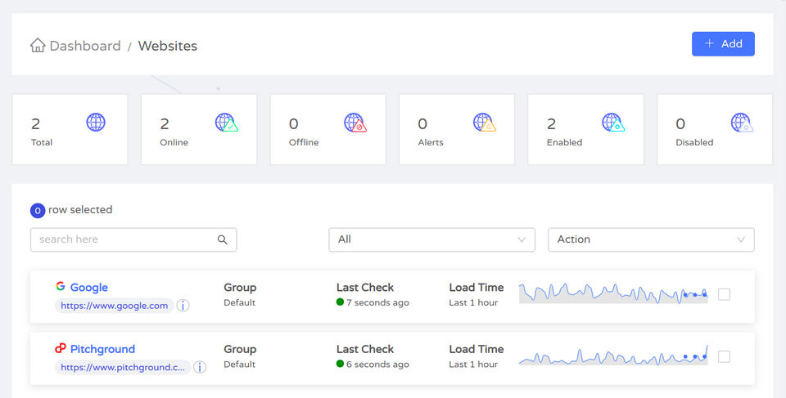The image size is (786, 398).
Task: Click the search magnifier icon
Action: 222,239
